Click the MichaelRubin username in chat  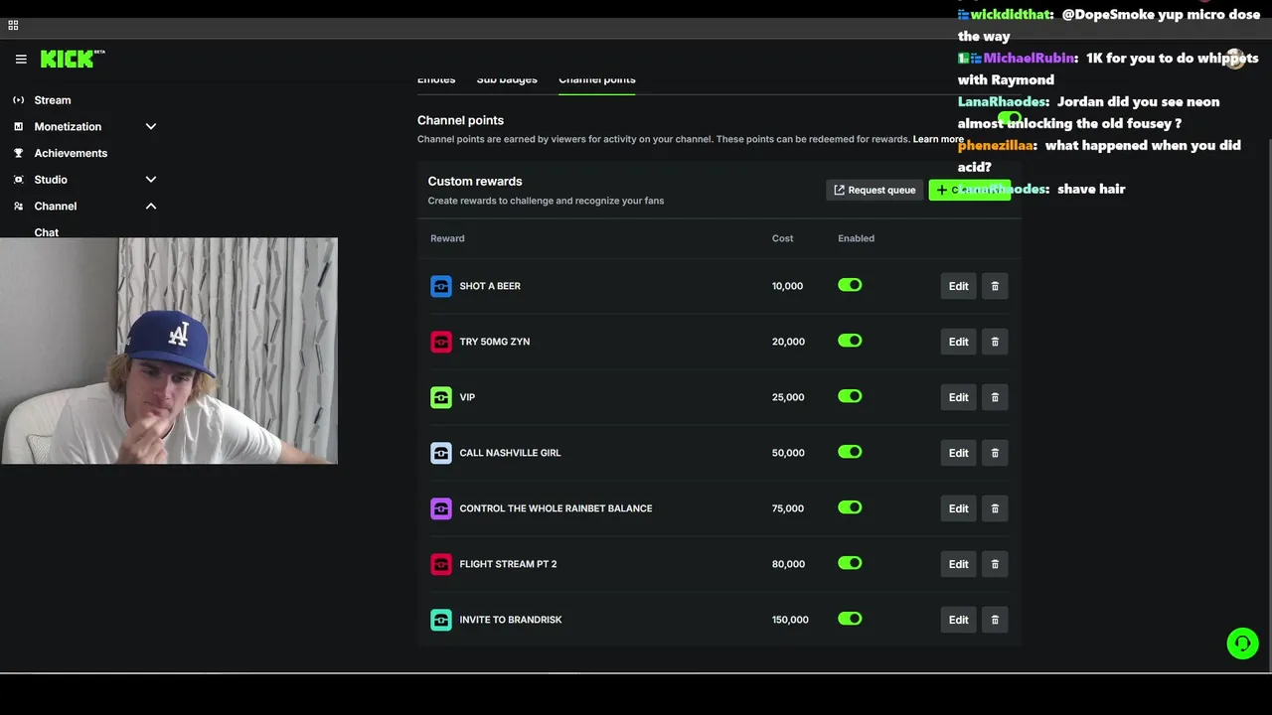pos(1029,59)
